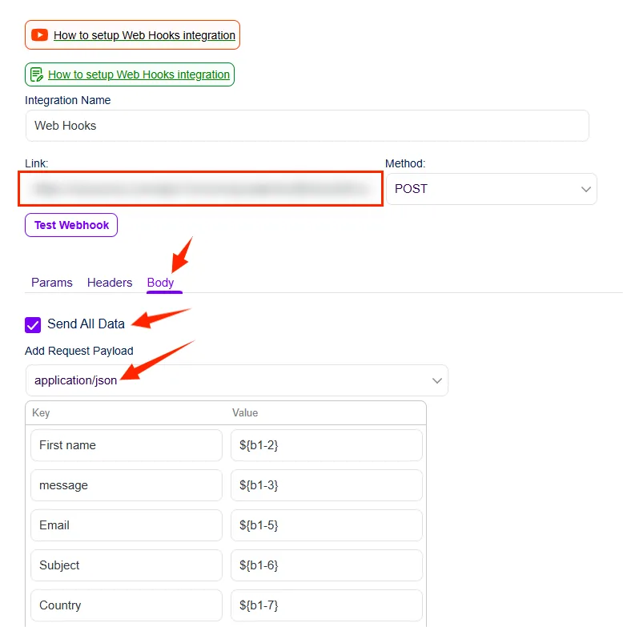The image size is (623, 627).
Task: Click the Test Webhook button
Action: click(x=71, y=225)
